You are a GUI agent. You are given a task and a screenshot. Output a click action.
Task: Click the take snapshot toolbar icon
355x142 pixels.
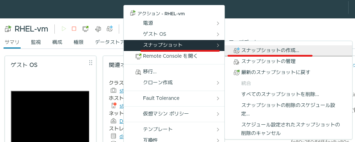point(110,29)
